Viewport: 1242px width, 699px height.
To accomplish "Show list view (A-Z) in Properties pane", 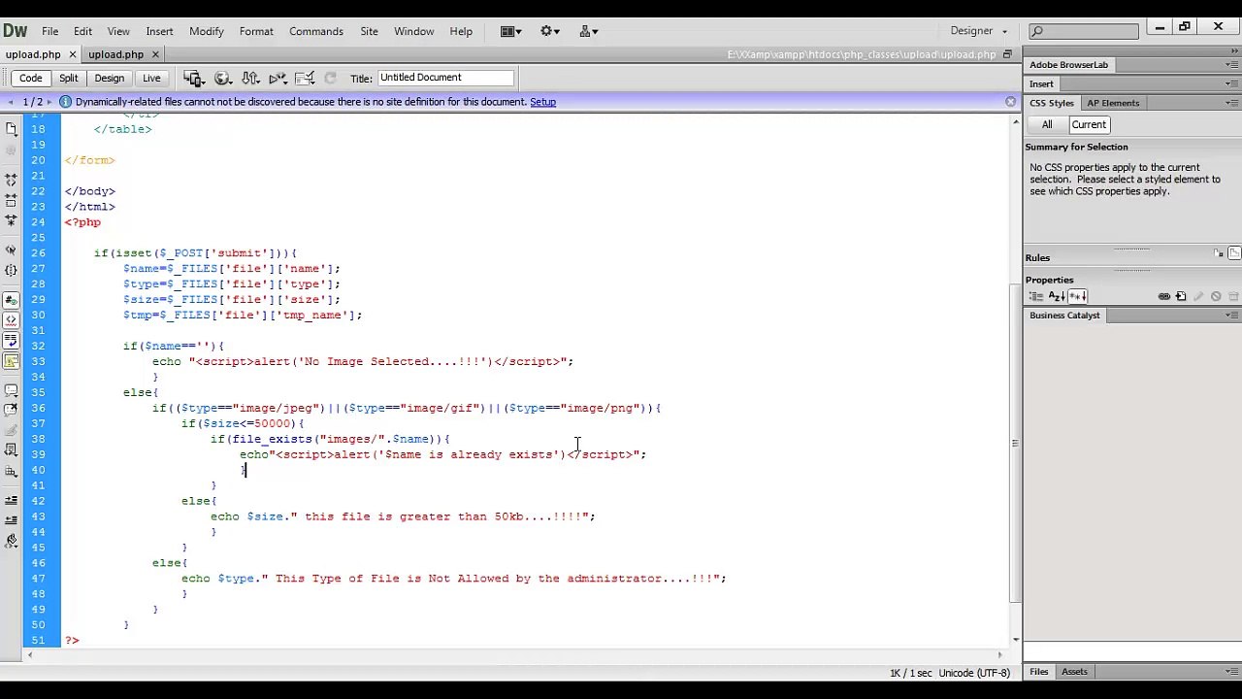I will point(1057,296).
